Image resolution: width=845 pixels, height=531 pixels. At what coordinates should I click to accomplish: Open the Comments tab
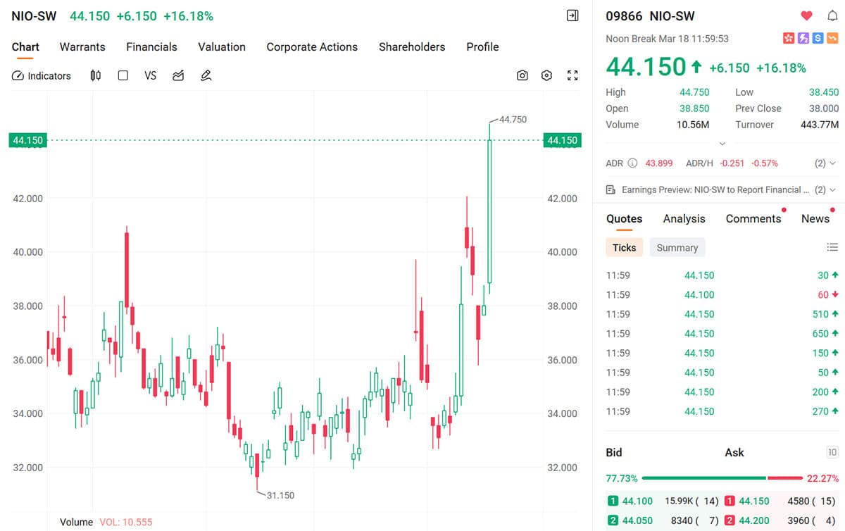pos(752,218)
